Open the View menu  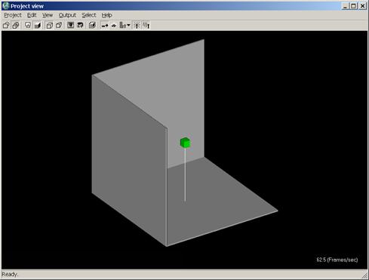(48, 15)
